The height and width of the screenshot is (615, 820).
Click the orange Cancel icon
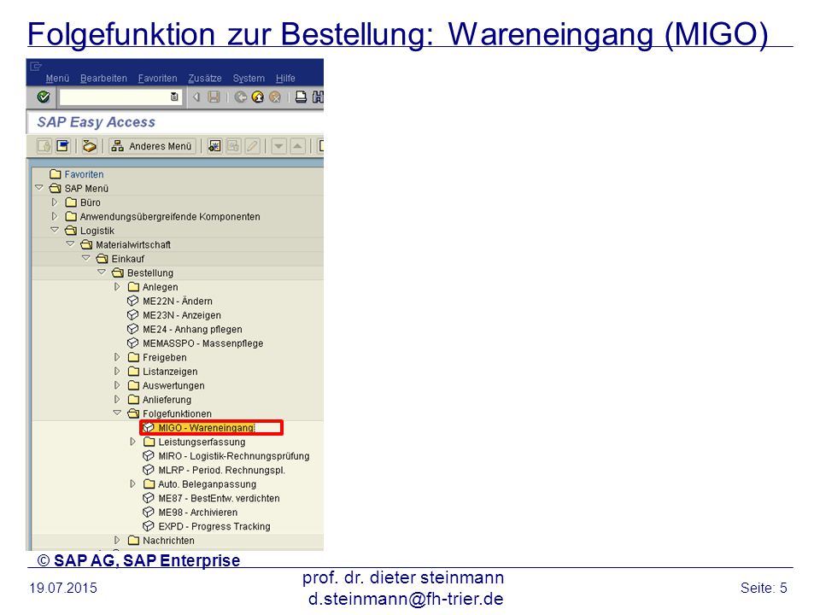pyautogui.click(x=275, y=97)
